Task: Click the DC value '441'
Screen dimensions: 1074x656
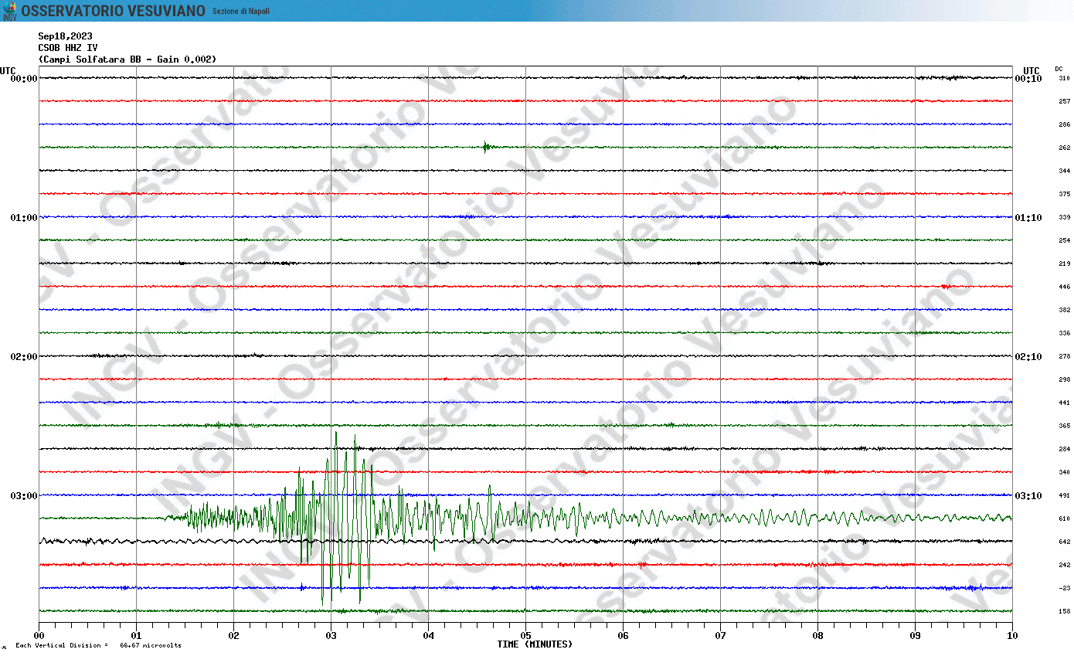Action: tap(1064, 403)
